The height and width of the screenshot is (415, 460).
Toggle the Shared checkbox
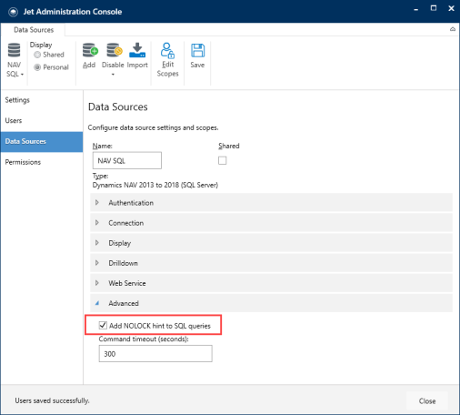(223, 160)
